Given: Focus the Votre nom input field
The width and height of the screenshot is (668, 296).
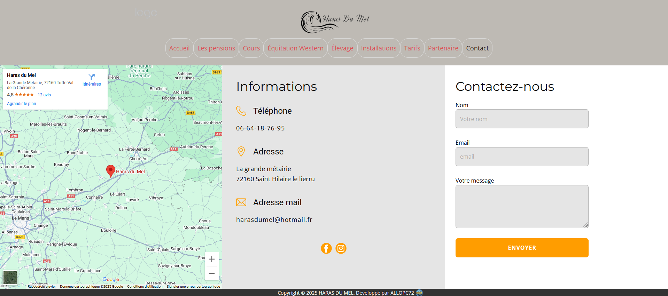Looking at the screenshot, I should coord(522,119).
